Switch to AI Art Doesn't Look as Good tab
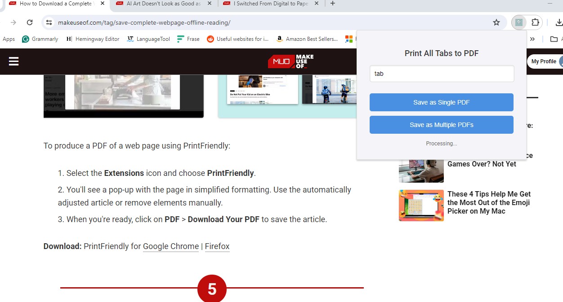 tap(164, 4)
